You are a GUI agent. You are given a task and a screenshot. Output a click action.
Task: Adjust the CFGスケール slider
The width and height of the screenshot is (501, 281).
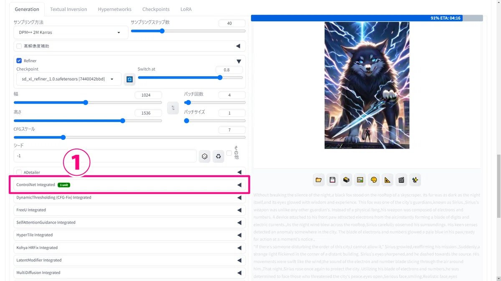tap(129, 137)
